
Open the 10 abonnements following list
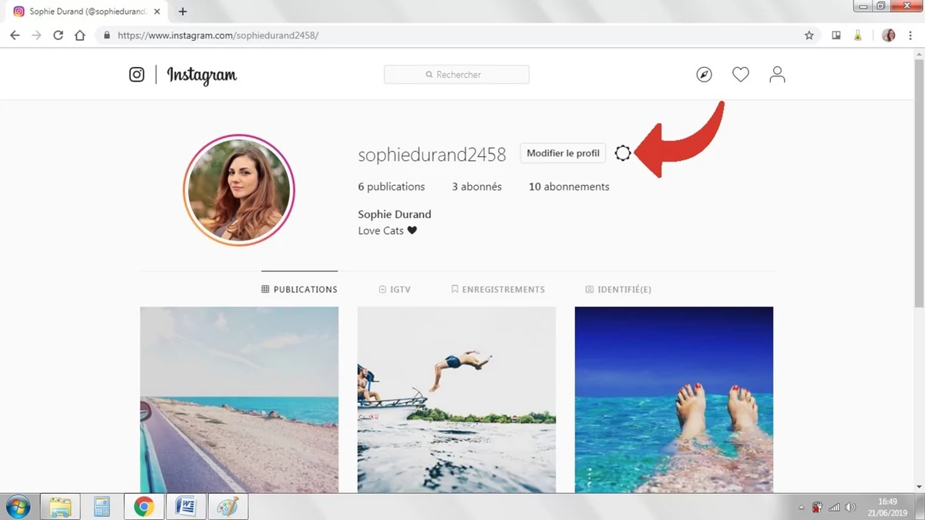point(569,186)
